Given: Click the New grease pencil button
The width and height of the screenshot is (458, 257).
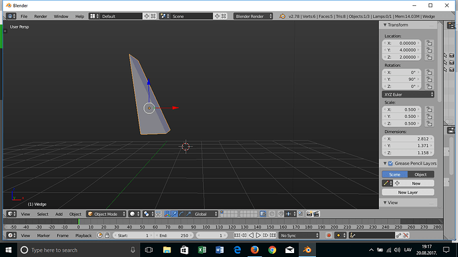Looking at the screenshot, I should coord(414,183).
